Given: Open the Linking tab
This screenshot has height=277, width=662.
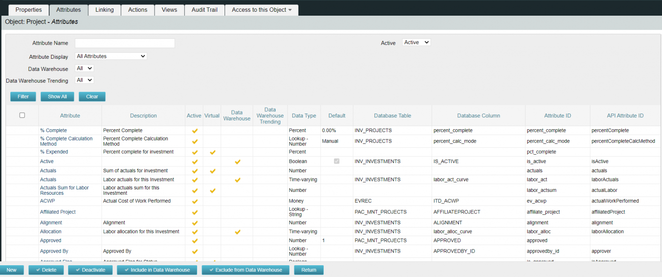Looking at the screenshot, I should pyautogui.click(x=104, y=10).
